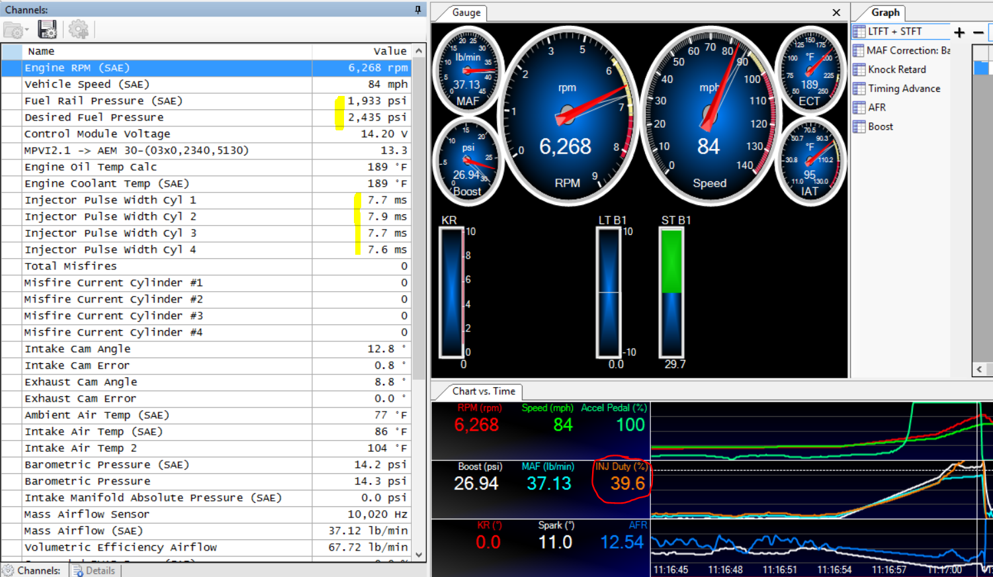Click the MAF round gauge

(468, 70)
